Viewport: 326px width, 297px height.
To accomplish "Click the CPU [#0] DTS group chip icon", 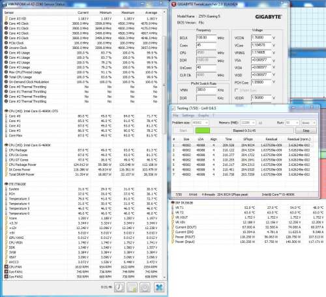I will pos(7,111).
